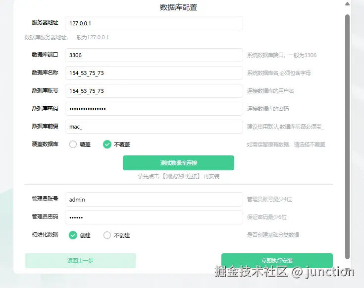Click hint 请先点击【测试数据连接】再安装
Viewport: 364px width, 288px height.
(178, 176)
